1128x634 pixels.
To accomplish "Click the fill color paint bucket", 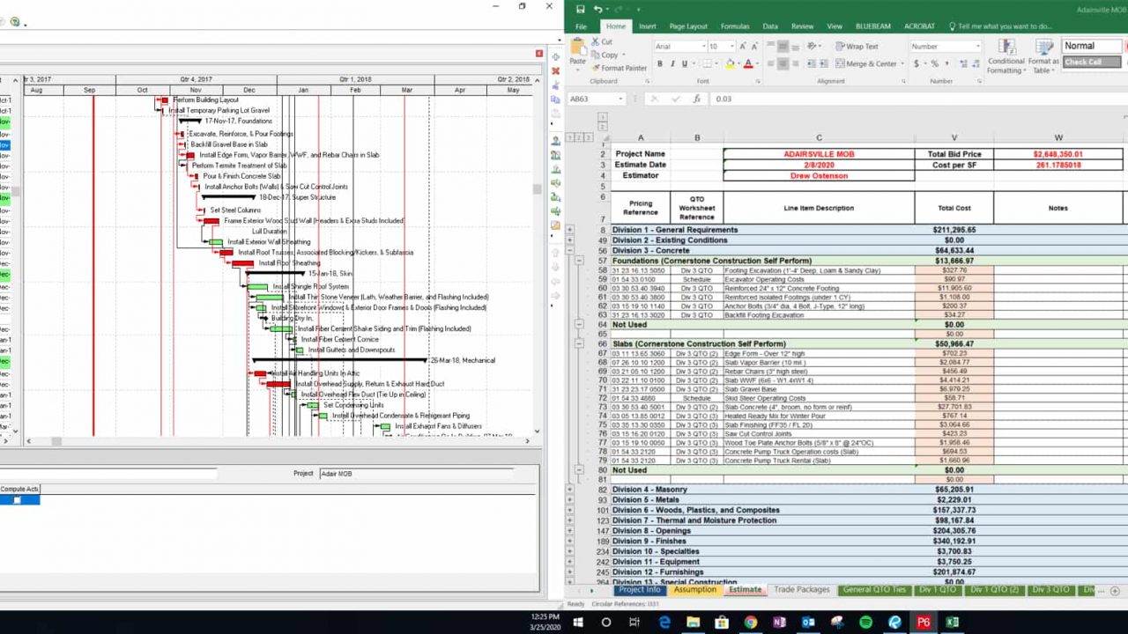I will pyautogui.click(x=730, y=63).
